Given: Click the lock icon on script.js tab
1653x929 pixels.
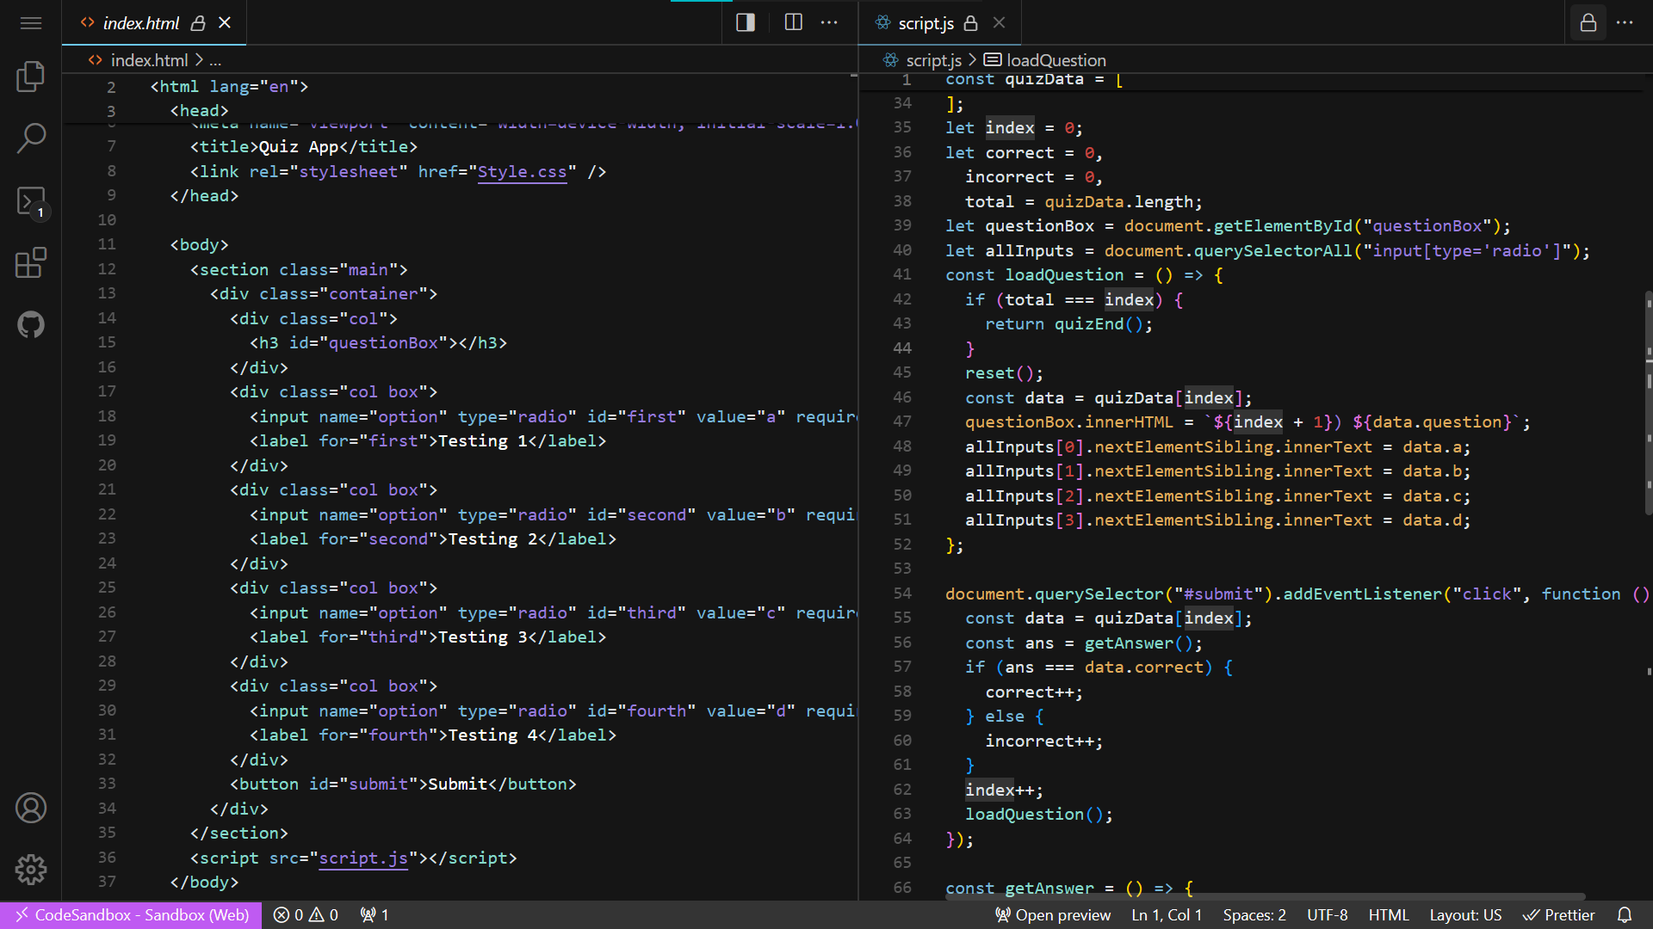Looking at the screenshot, I should (971, 23).
